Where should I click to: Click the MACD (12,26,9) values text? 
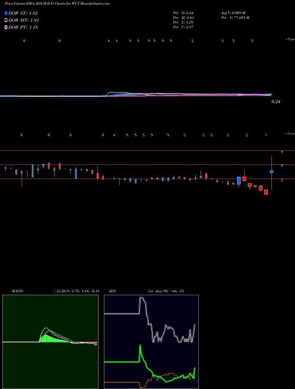[x=77, y=291]
